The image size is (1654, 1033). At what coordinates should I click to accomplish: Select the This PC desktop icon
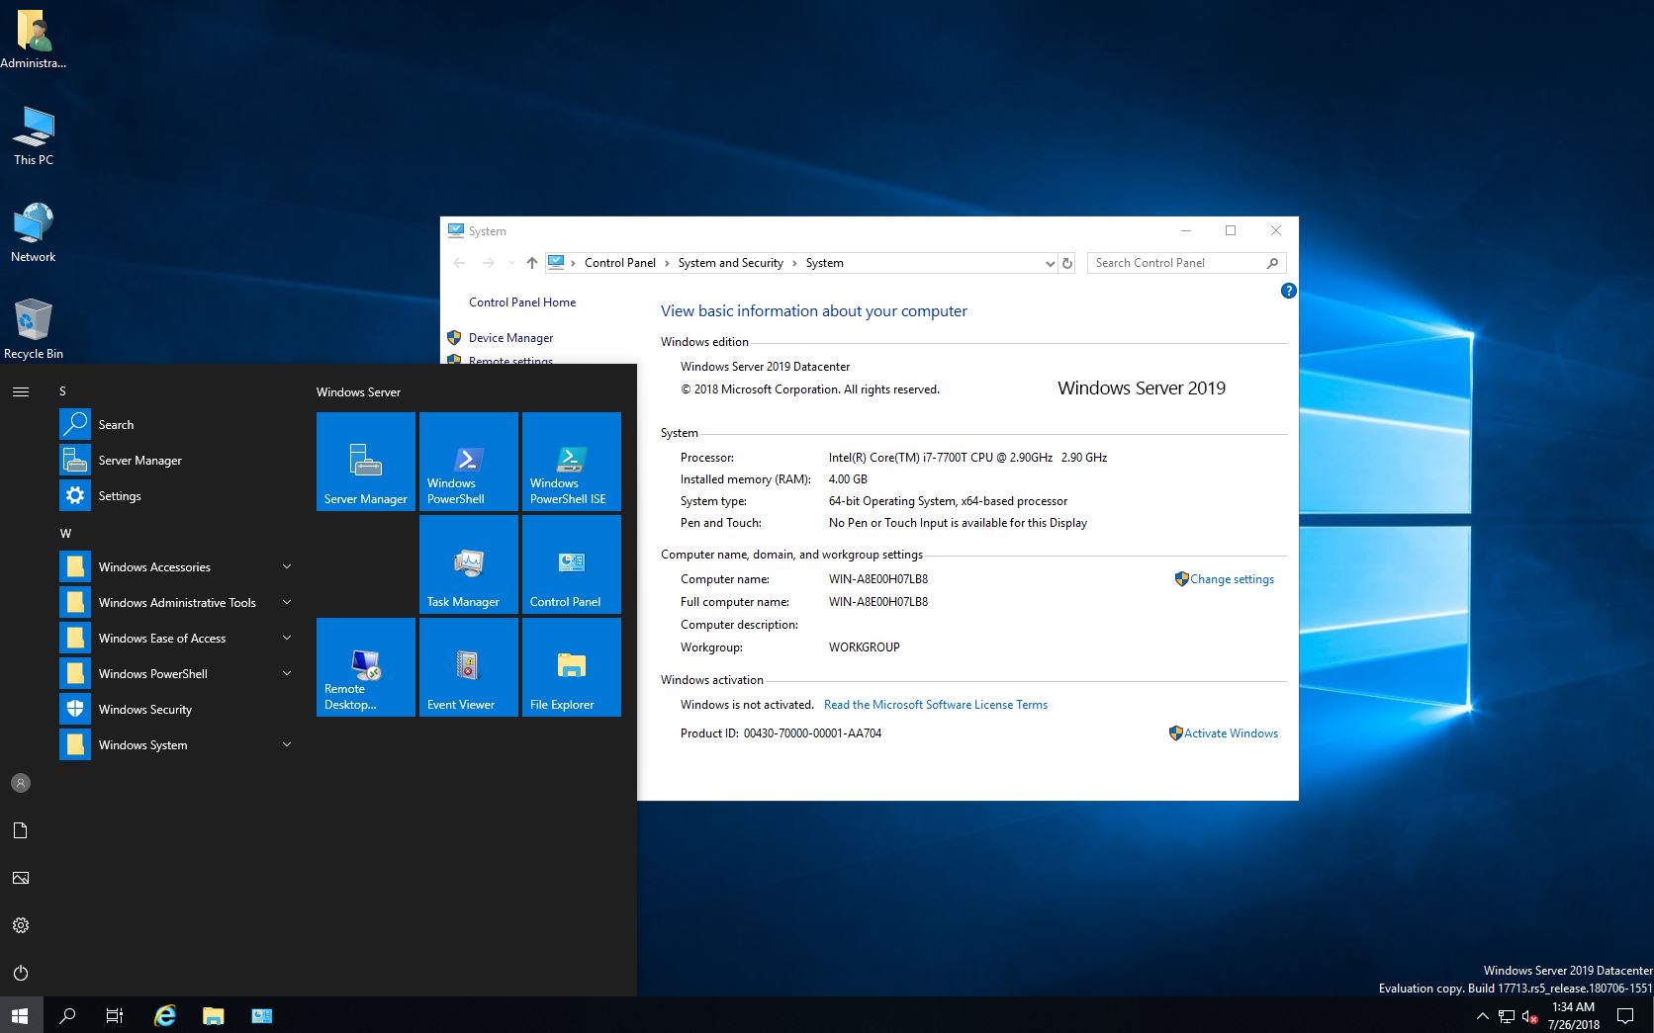pos(34,136)
